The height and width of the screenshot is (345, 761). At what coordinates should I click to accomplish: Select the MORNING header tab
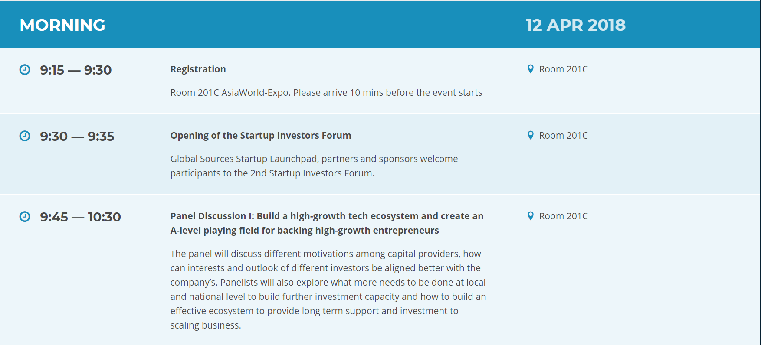(62, 25)
